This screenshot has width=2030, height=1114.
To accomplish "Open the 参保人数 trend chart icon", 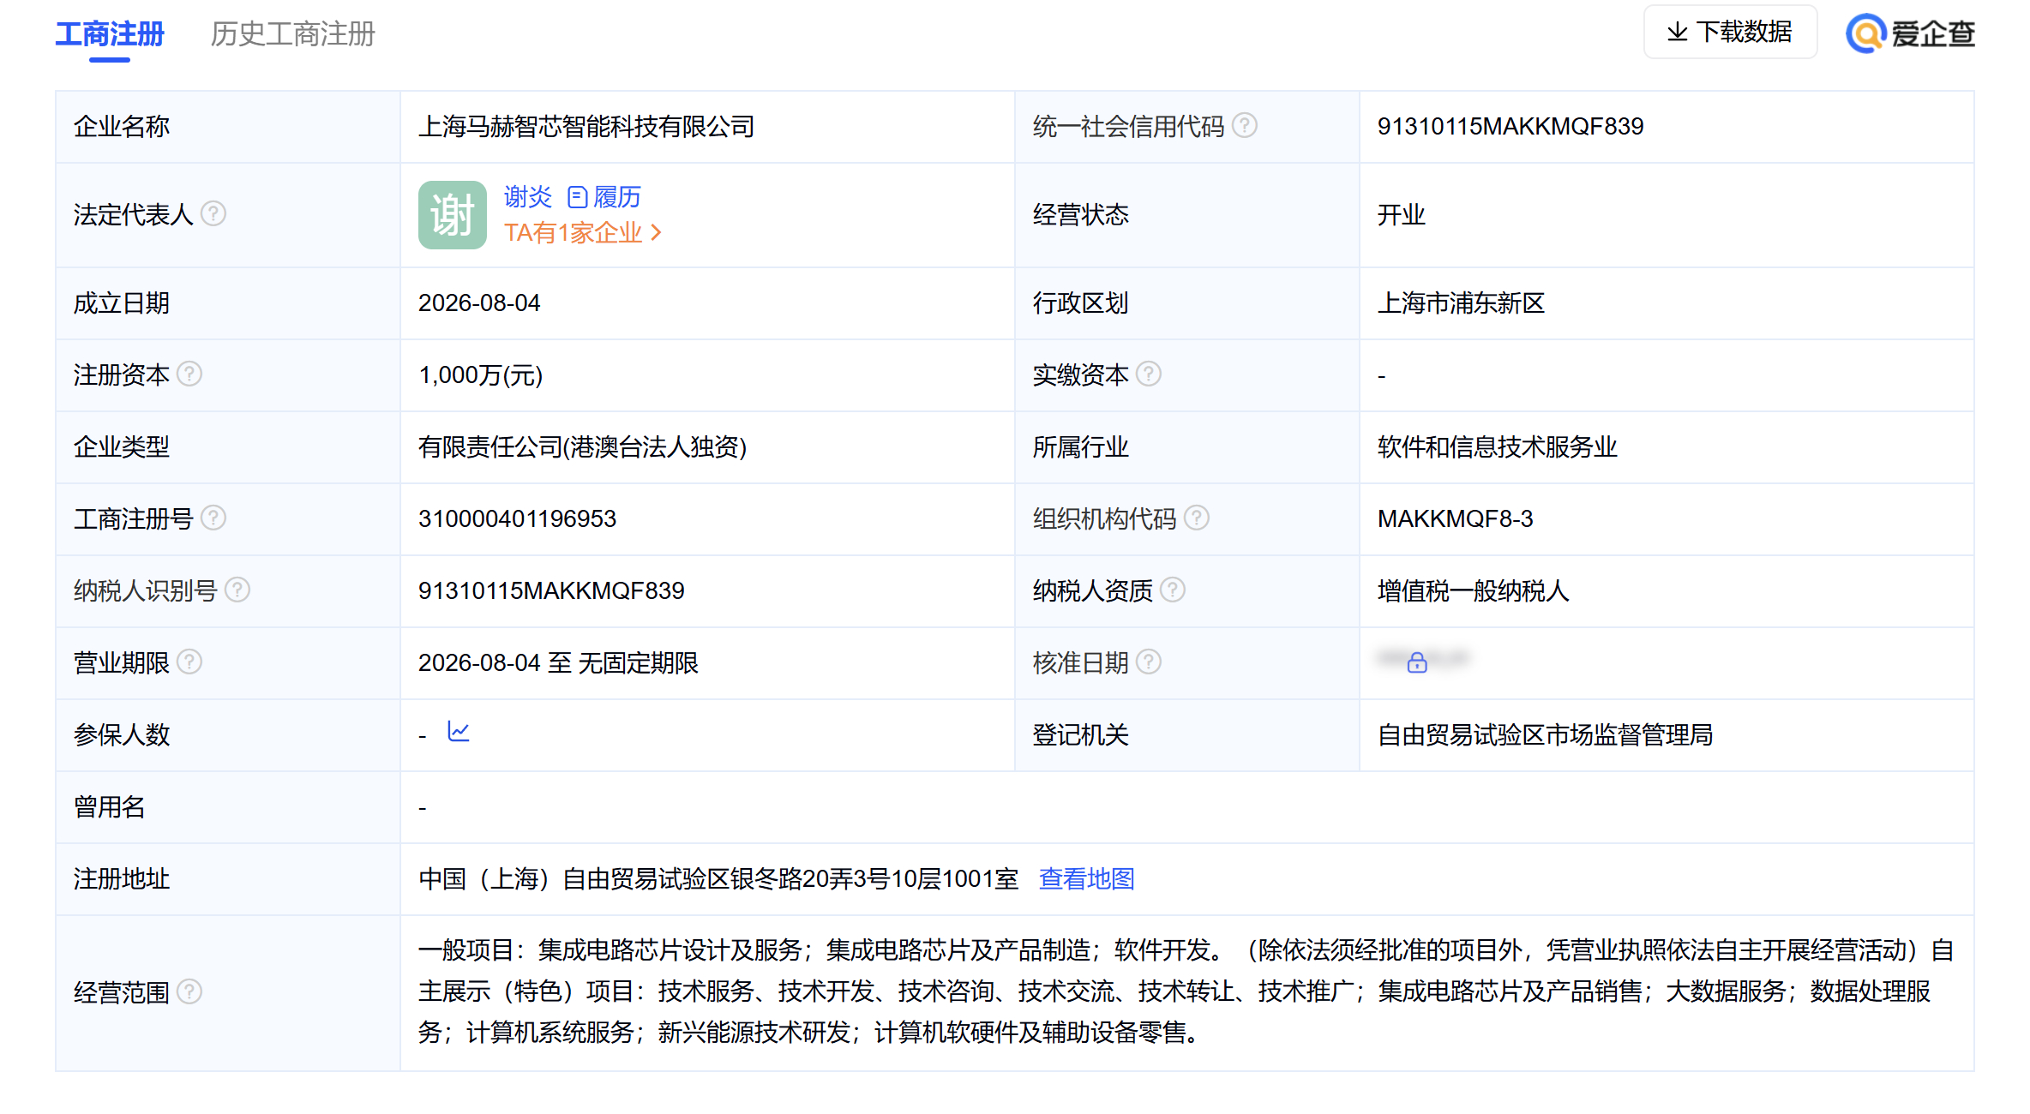I will pyautogui.click(x=459, y=732).
